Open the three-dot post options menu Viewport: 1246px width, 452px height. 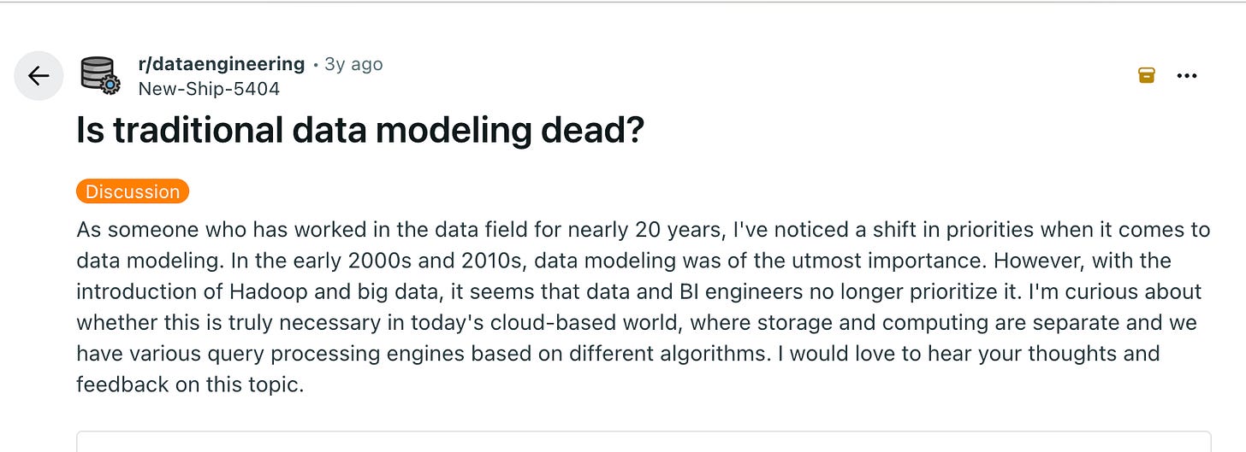pyautogui.click(x=1187, y=76)
